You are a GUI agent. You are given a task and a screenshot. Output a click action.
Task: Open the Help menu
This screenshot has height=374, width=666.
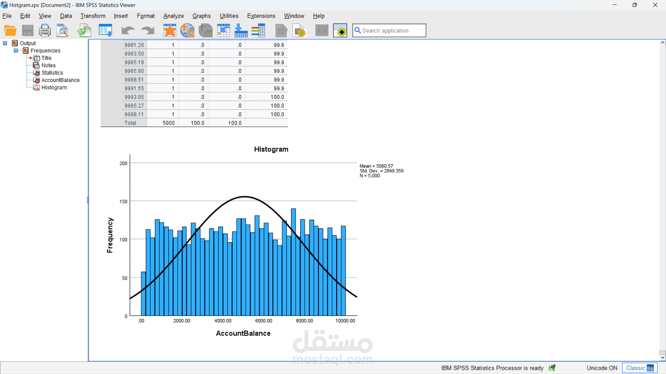pyautogui.click(x=319, y=16)
